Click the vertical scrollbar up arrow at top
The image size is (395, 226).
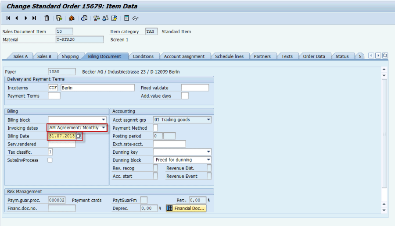click(384, 69)
